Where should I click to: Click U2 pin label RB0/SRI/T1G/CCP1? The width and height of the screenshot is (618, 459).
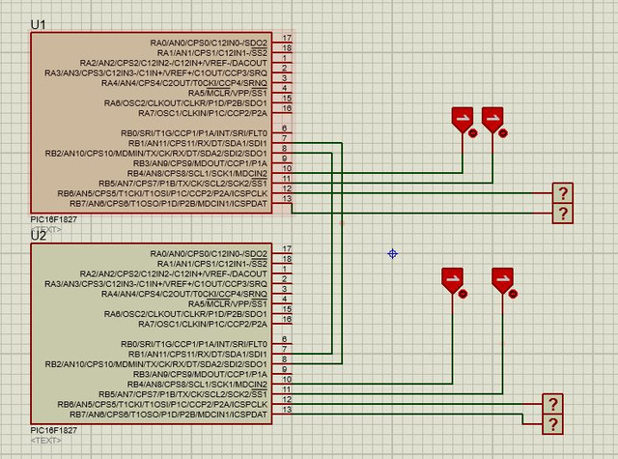[194, 344]
